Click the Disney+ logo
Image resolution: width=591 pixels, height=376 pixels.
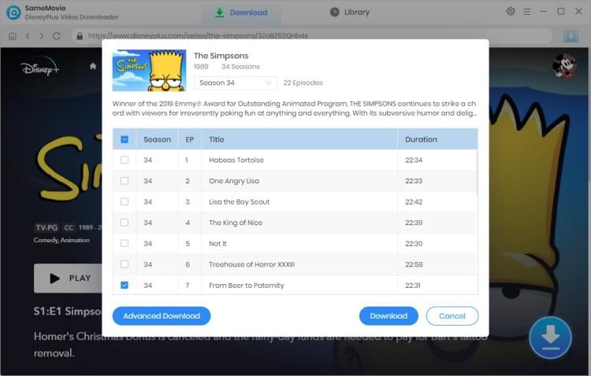39,67
